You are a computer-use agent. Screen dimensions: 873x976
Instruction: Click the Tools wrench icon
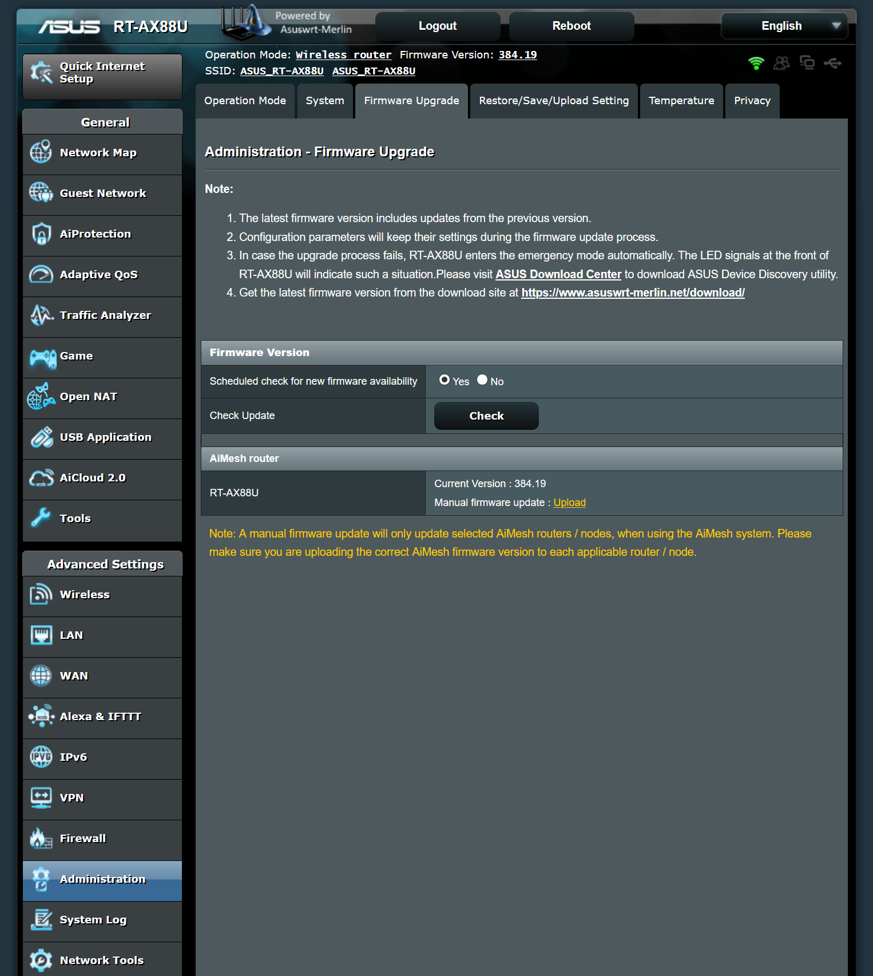pos(41,518)
